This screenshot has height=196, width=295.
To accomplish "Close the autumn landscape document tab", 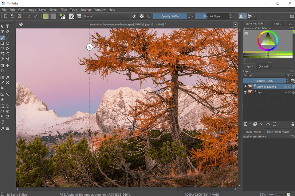I will (235, 24).
